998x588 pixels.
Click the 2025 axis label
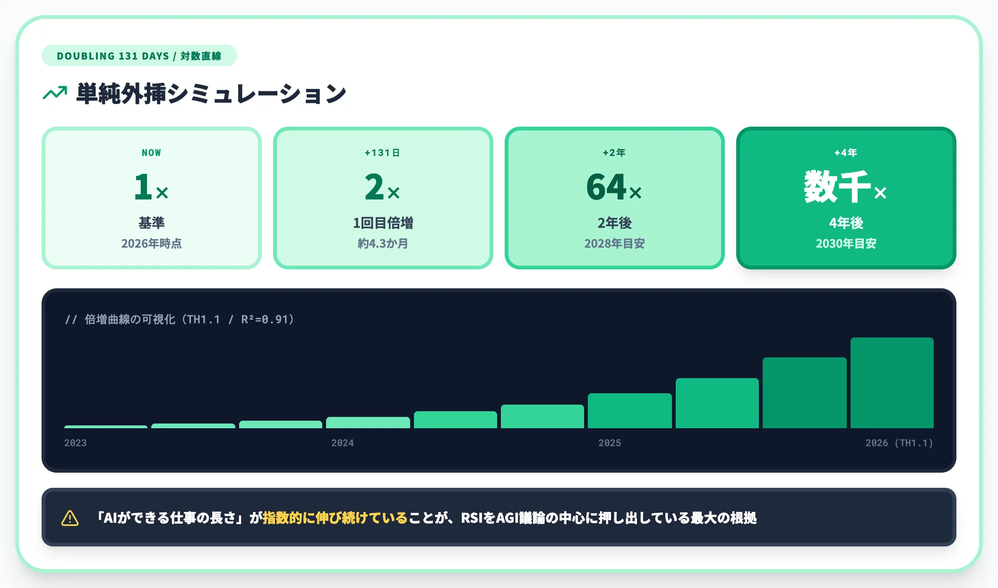[610, 443]
